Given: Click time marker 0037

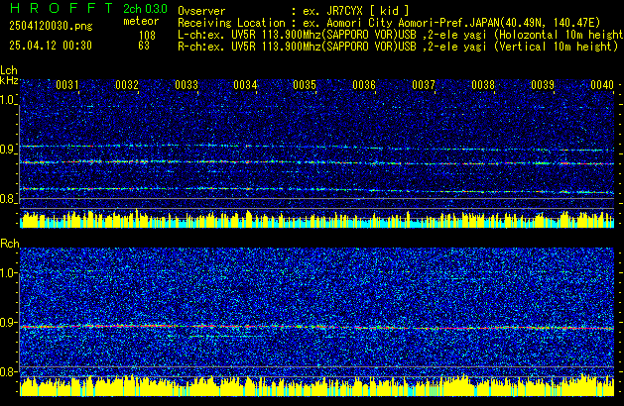Looking at the screenshot, I should click(x=424, y=85).
